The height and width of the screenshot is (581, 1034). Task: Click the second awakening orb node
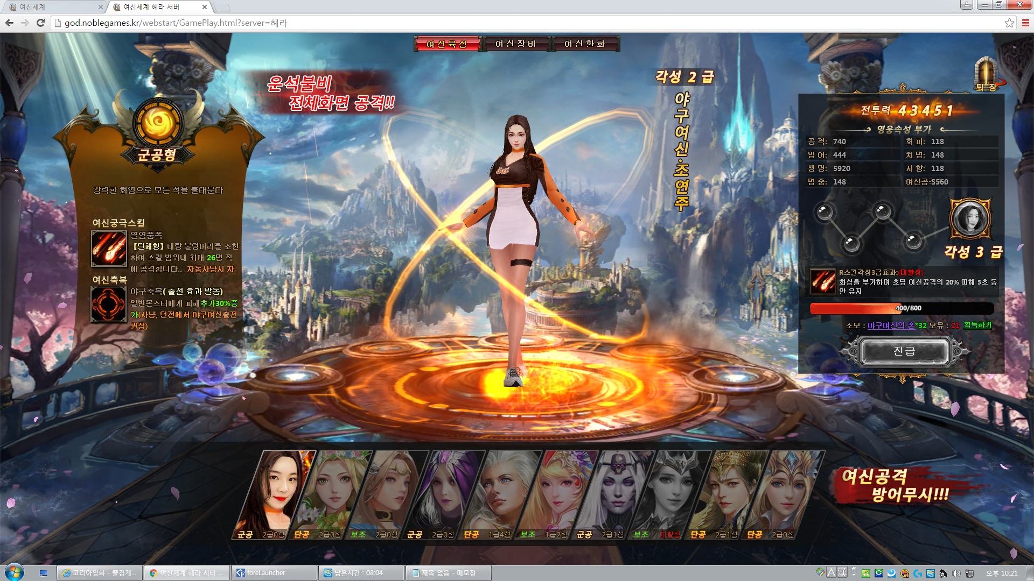coord(851,244)
